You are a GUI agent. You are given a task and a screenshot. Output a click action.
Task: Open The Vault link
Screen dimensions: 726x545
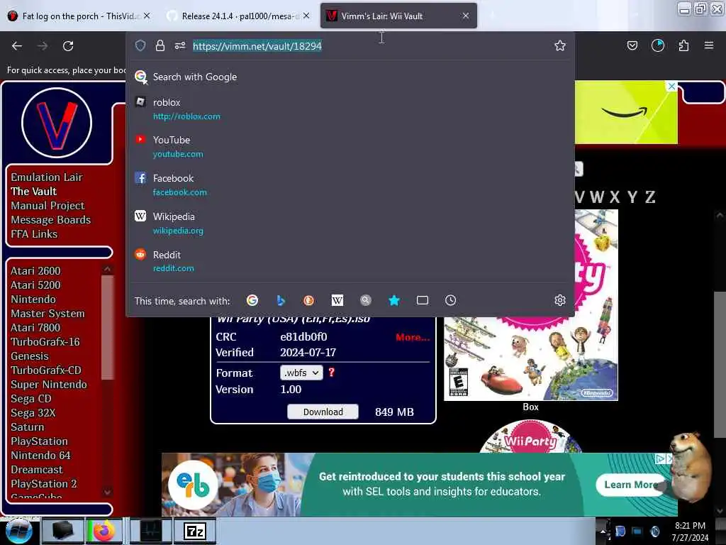[34, 192]
